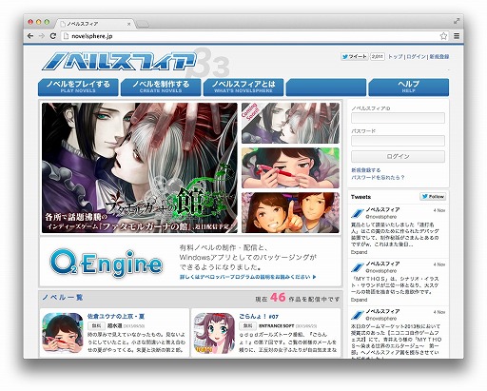Open the pink-haired girl novel icon
The image size is (487, 391).
tap(214, 333)
